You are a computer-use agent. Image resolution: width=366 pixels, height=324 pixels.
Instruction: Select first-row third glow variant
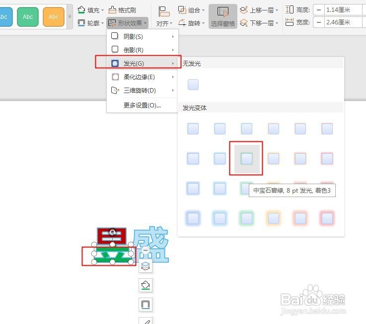click(247, 129)
